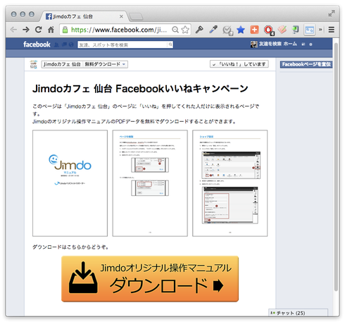Image resolution: width=345 pixels, height=322 pixels.
Task: Click the blue star extension icon
Action: coord(241,30)
